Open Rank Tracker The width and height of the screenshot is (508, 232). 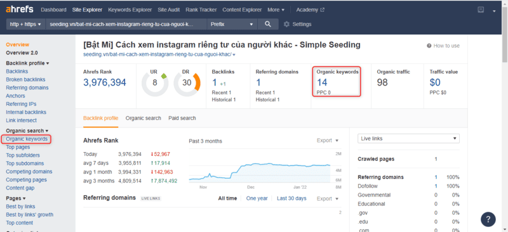pyautogui.click(x=201, y=10)
